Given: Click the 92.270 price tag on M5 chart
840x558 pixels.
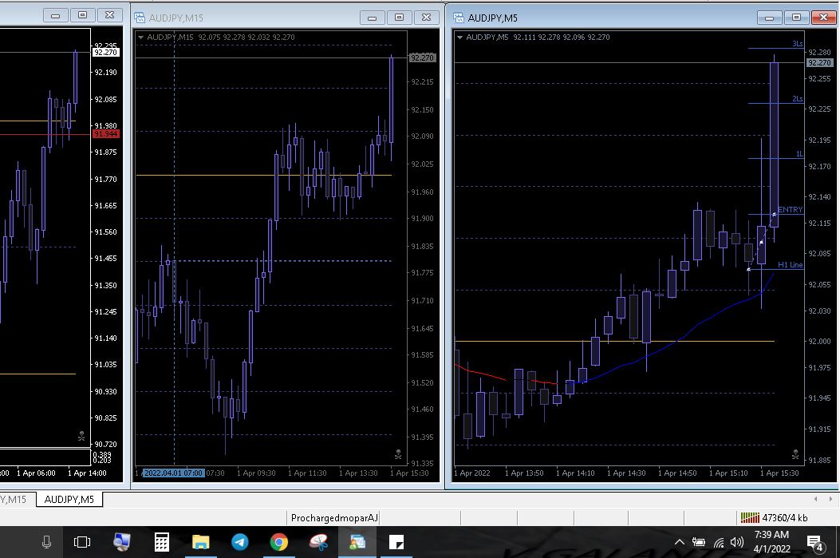Looking at the screenshot, I should pyautogui.click(x=819, y=63).
